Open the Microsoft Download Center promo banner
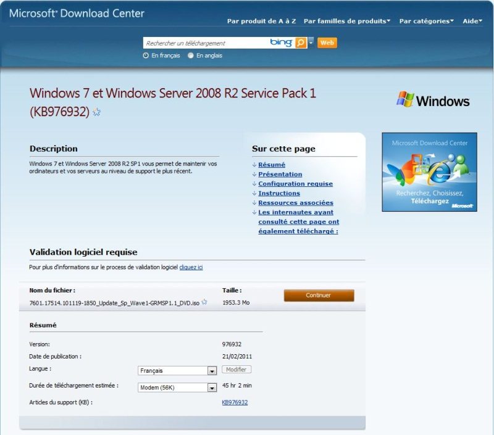 point(429,172)
